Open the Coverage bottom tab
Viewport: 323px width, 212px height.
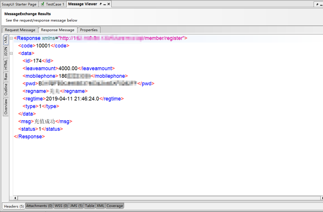[x=115, y=206]
